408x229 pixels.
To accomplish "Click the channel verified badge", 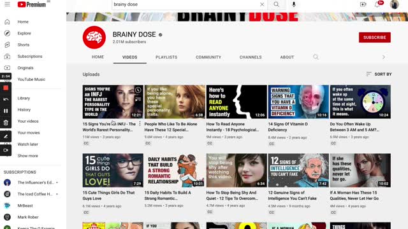I will pyautogui.click(x=160, y=35).
